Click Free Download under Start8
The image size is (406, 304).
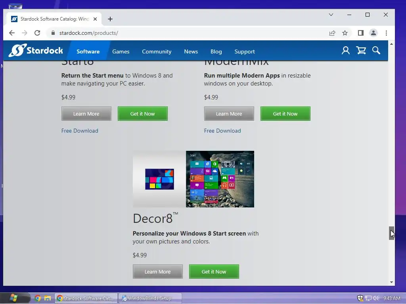80,131
